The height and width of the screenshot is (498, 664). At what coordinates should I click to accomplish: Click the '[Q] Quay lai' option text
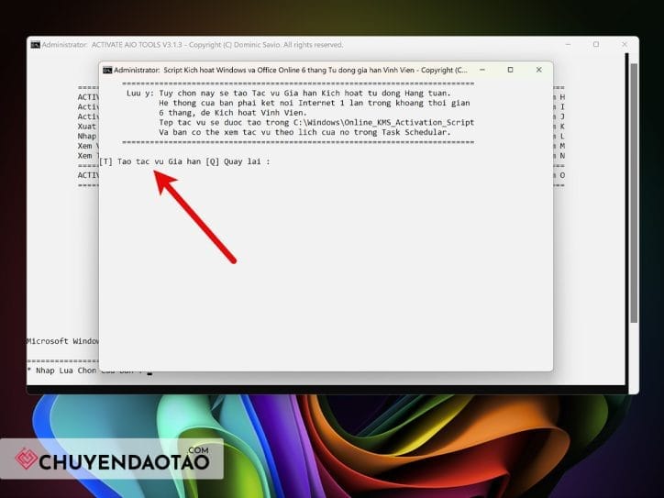pos(233,161)
